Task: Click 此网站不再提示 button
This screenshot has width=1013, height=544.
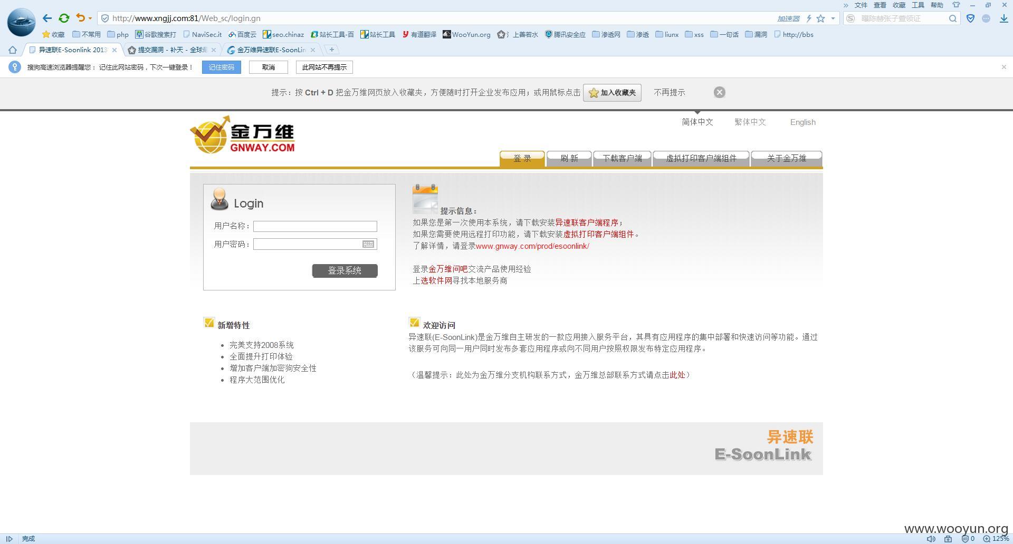Action: coord(324,67)
